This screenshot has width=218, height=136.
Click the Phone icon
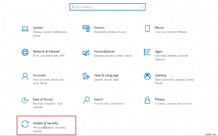tap(147, 29)
